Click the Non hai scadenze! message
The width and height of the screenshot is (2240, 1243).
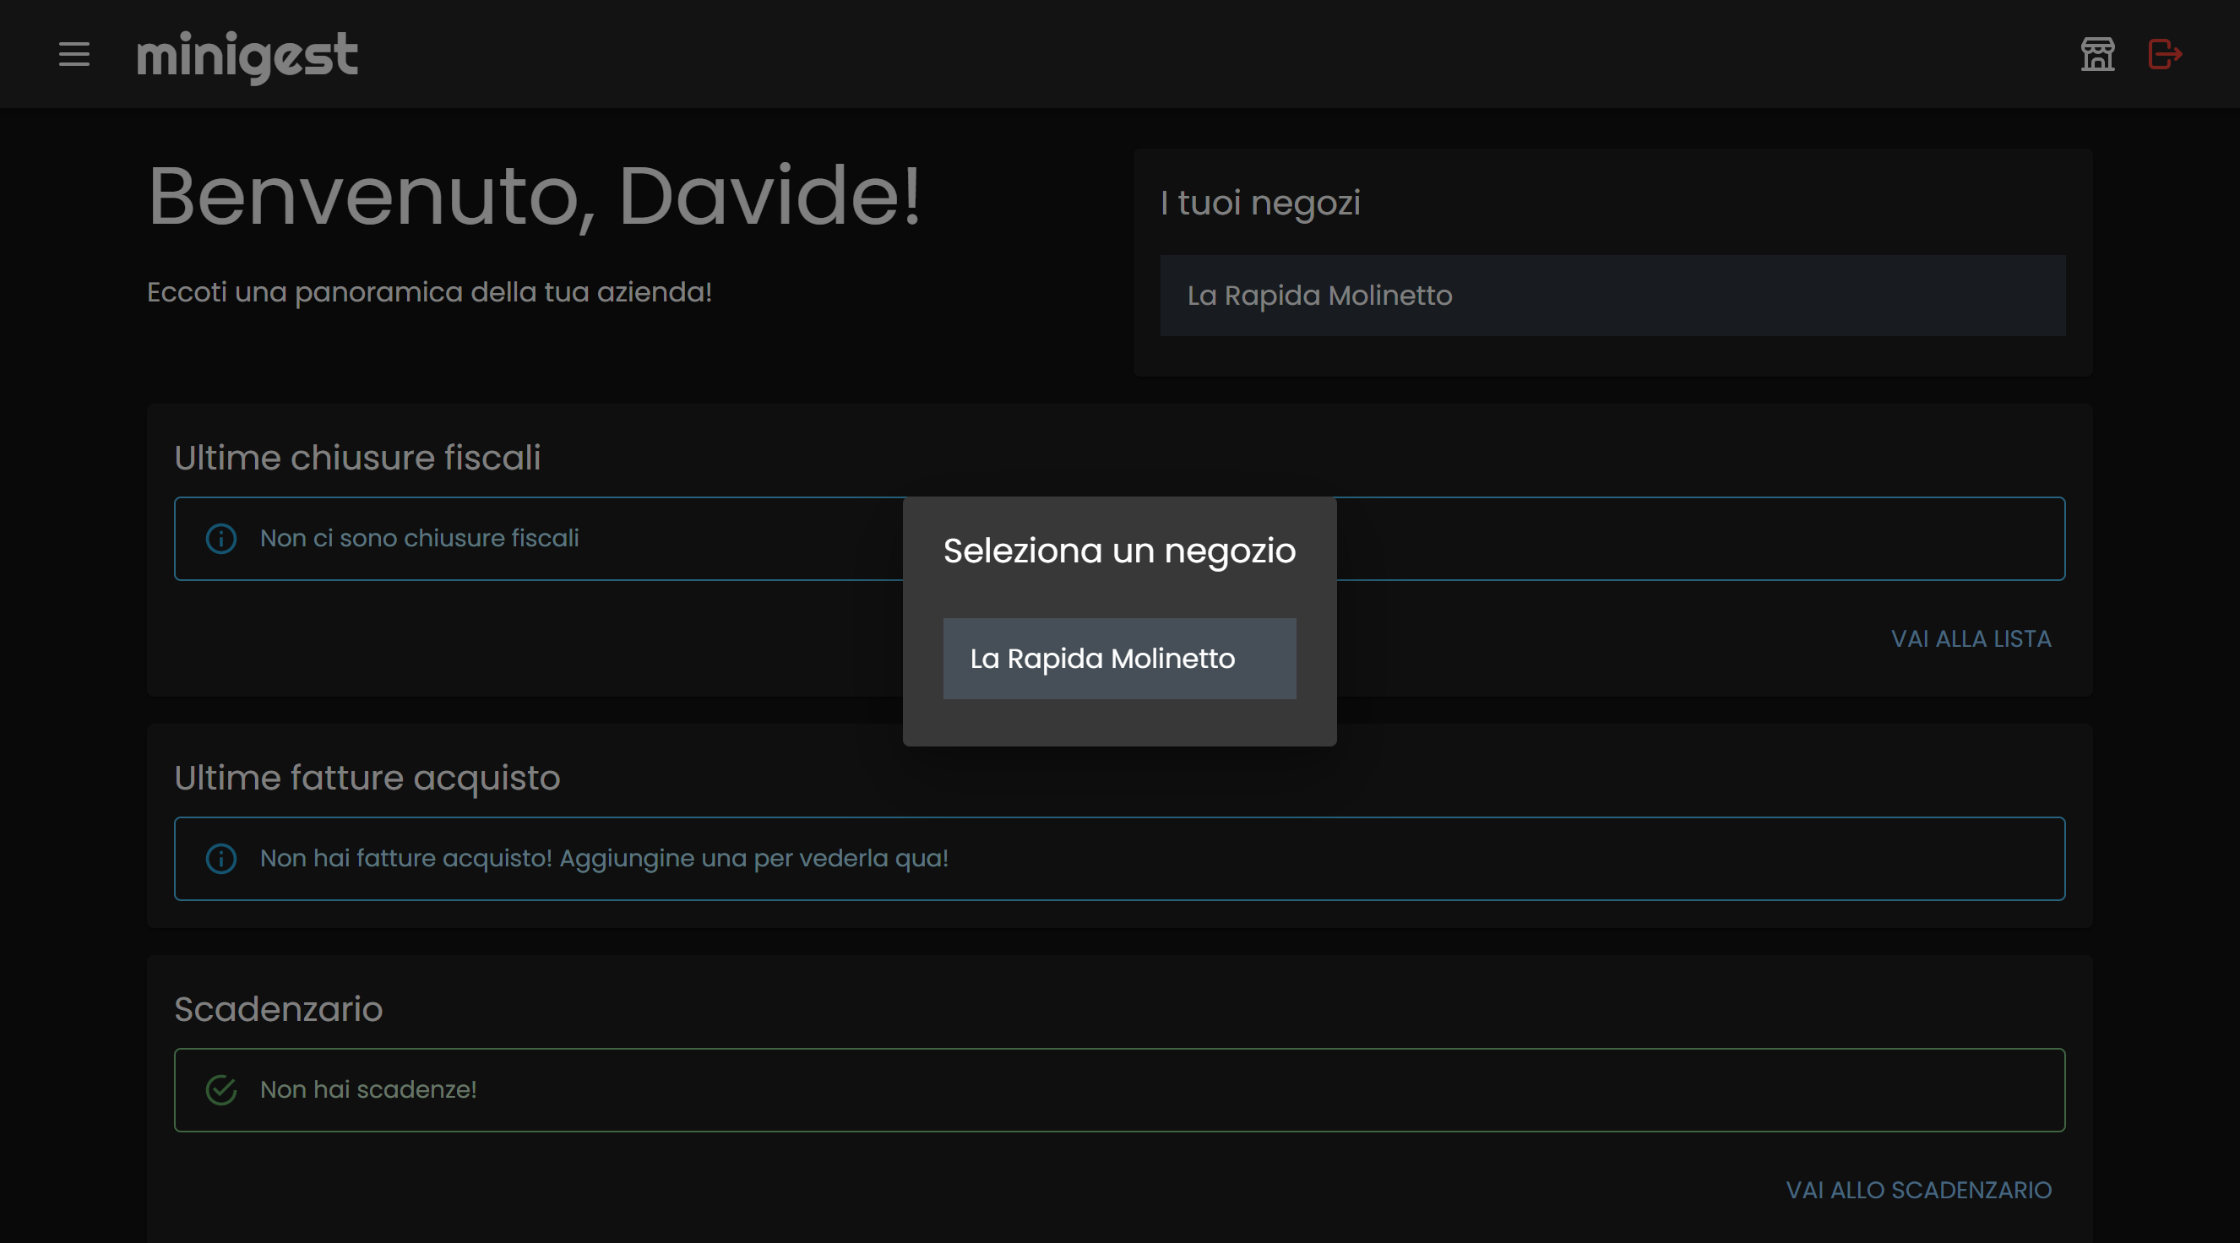point(367,1090)
